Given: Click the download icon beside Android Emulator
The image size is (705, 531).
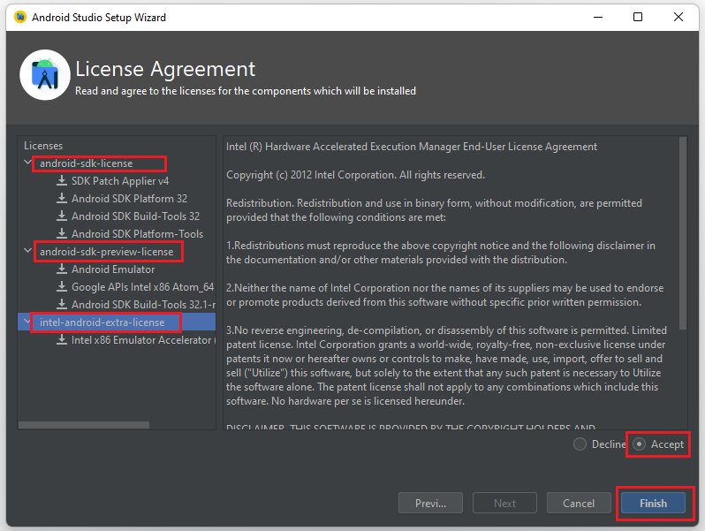Looking at the screenshot, I should [x=62, y=269].
